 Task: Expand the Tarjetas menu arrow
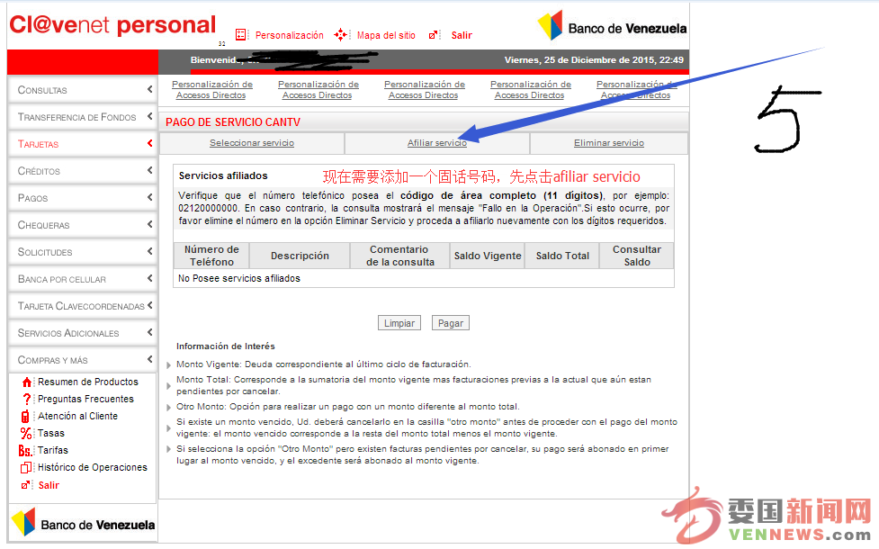[x=149, y=143]
